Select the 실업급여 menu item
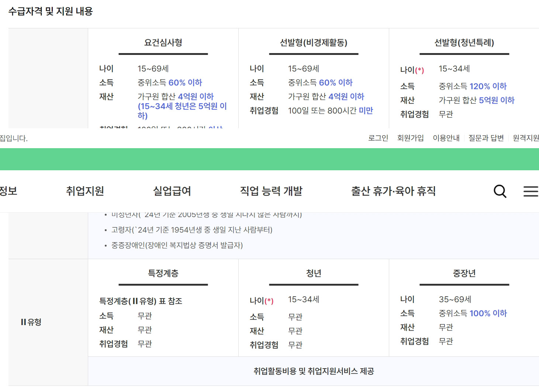The height and width of the screenshot is (387, 539). click(x=172, y=191)
